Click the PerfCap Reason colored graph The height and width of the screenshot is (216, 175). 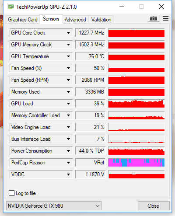point(136,163)
